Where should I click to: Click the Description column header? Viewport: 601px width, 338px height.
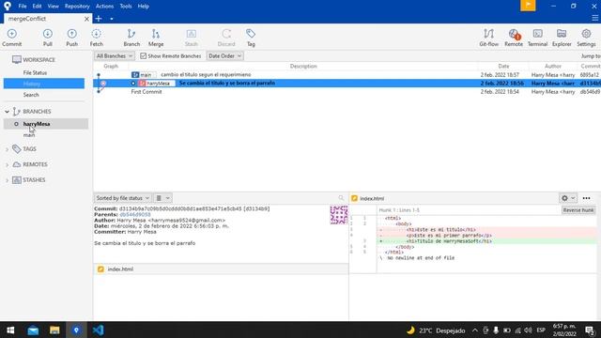[303, 67]
